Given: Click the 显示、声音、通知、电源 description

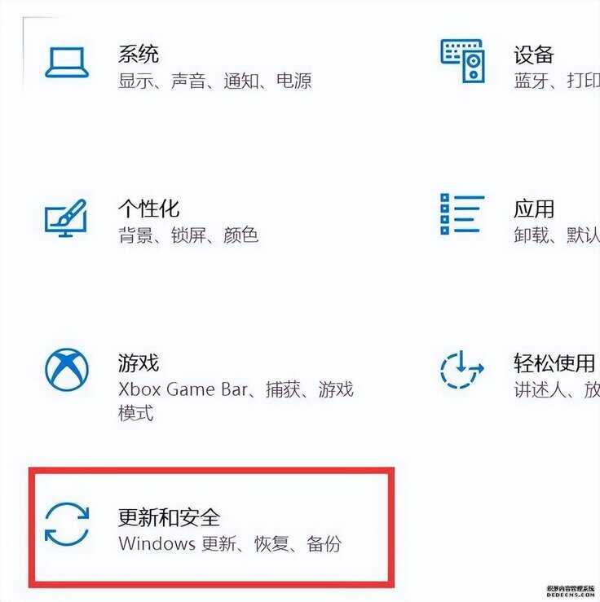Looking at the screenshot, I should 215,81.
